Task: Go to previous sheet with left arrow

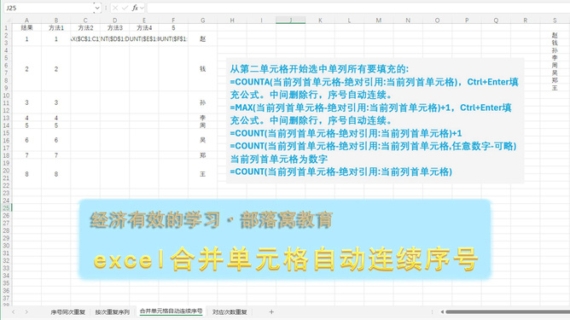Action: tap(14, 311)
